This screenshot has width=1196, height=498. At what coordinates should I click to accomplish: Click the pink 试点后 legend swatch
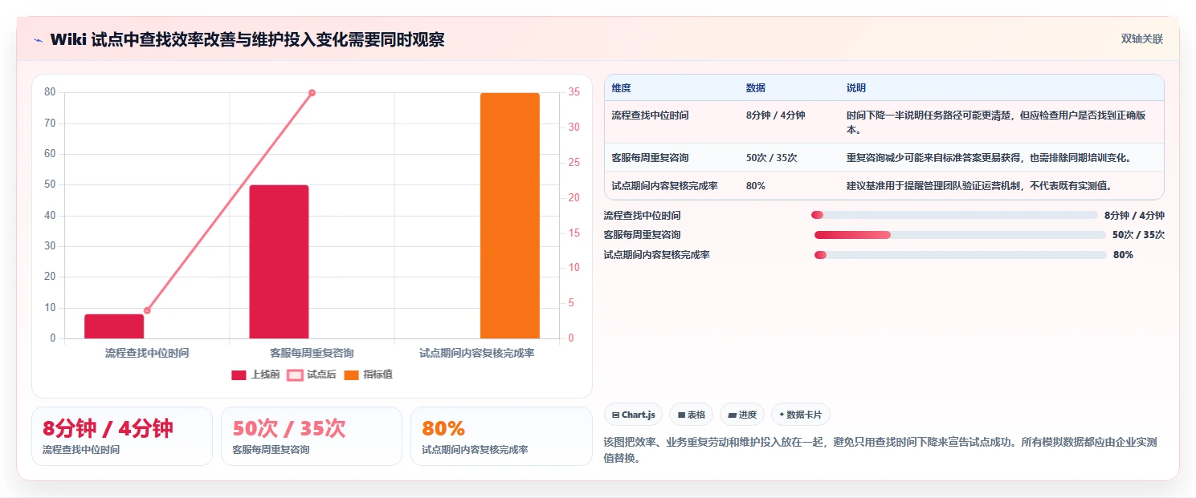pyautogui.click(x=295, y=375)
